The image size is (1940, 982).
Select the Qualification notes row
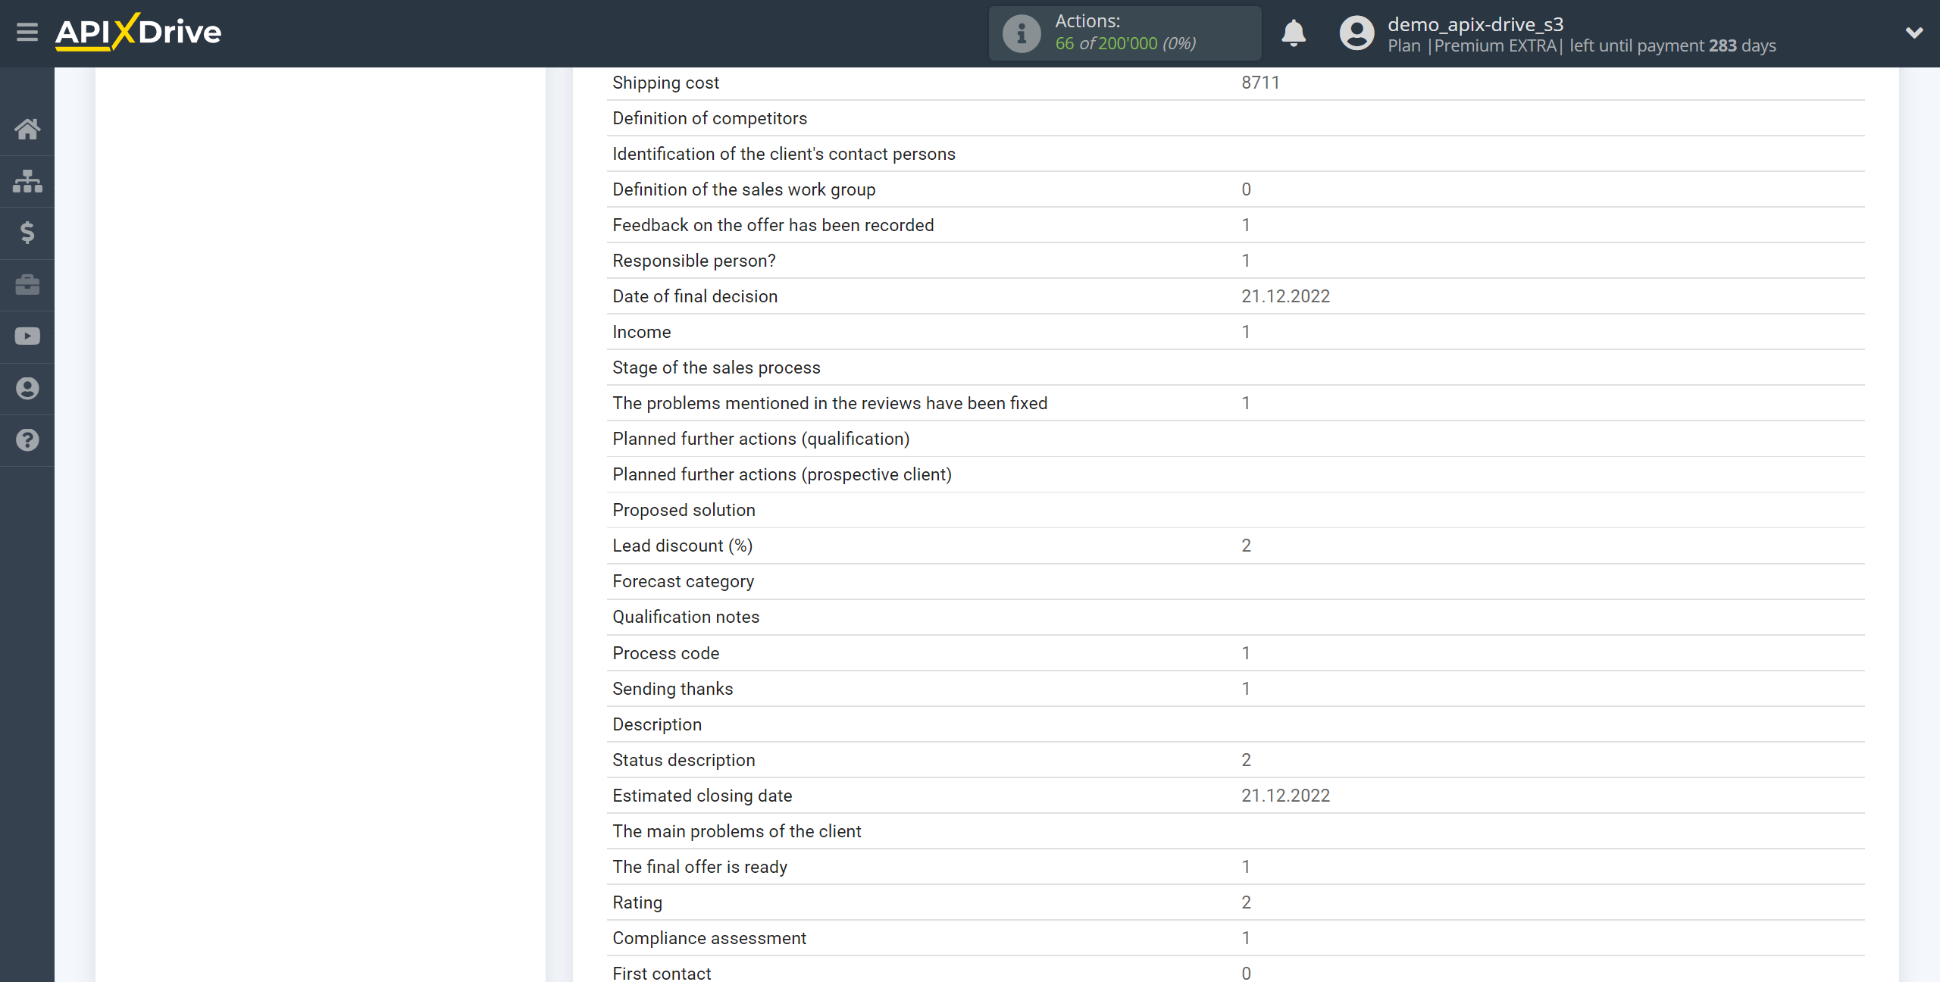pyautogui.click(x=1235, y=617)
